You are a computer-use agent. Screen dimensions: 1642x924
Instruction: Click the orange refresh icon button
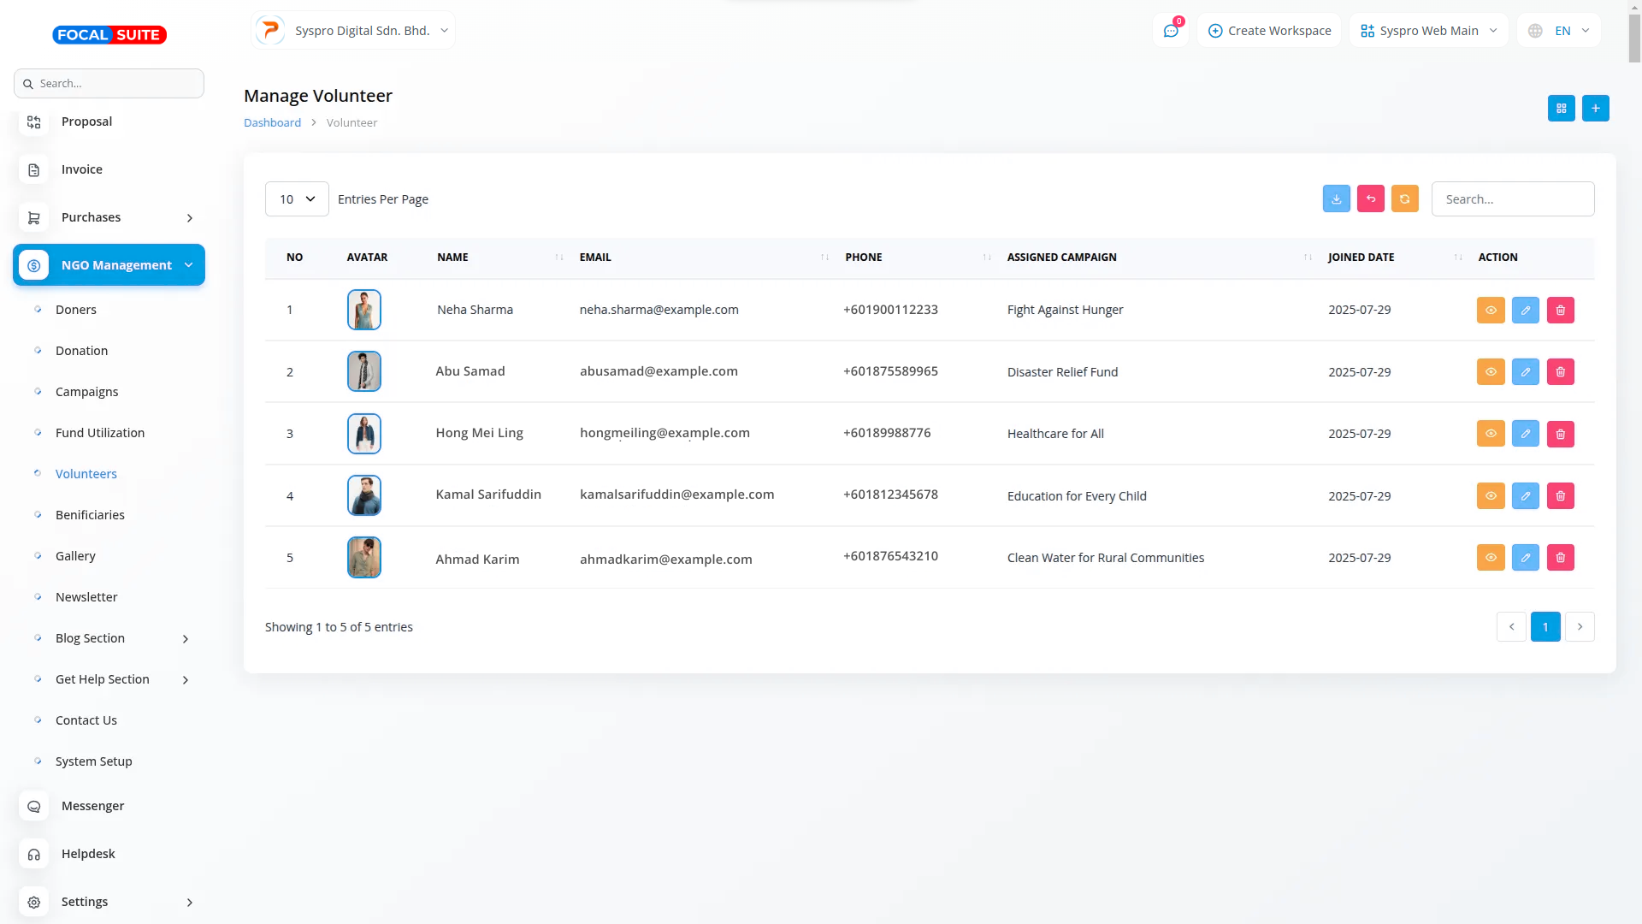coord(1404,199)
